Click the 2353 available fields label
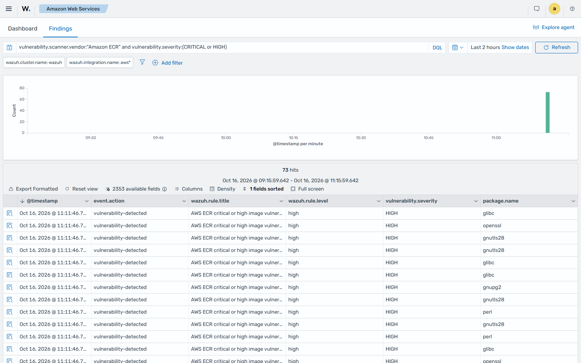 136,189
